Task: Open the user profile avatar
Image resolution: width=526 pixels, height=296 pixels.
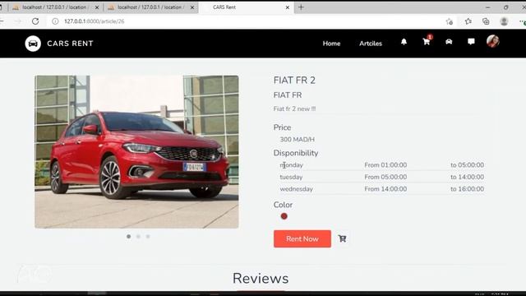Action: (x=493, y=41)
